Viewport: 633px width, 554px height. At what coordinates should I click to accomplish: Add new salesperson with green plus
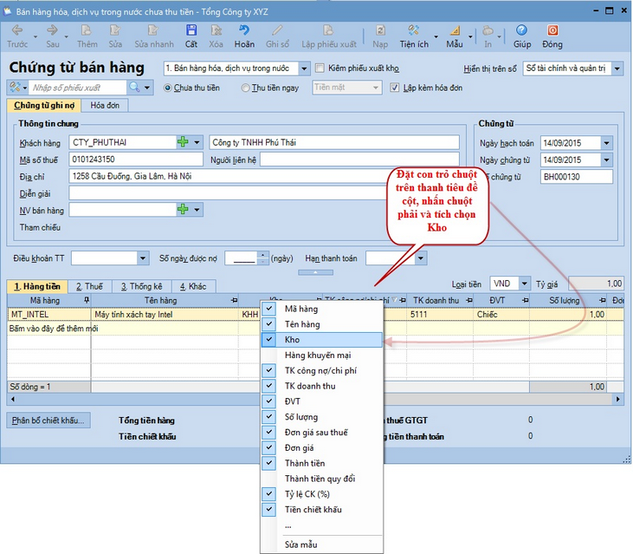(183, 209)
